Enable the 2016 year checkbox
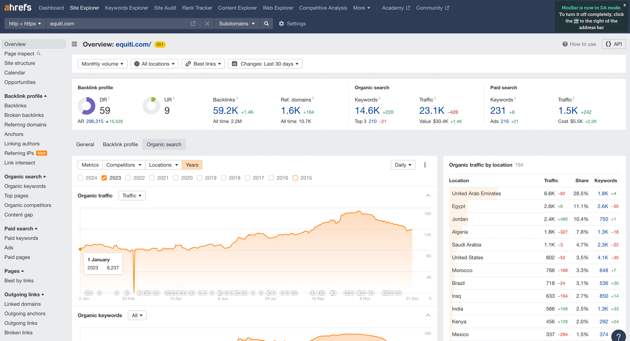The image size is (630, 341). [x=271, y=178]
